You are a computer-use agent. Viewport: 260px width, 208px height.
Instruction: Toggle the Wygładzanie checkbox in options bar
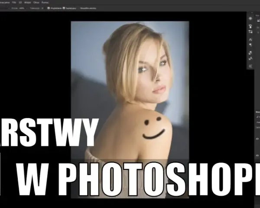coord(49,8)
